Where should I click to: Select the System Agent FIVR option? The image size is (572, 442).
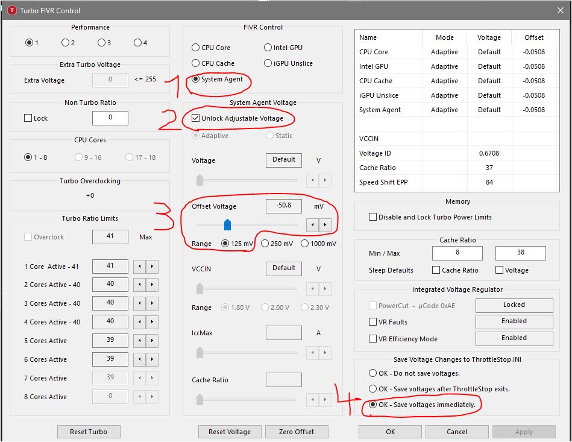218,79
